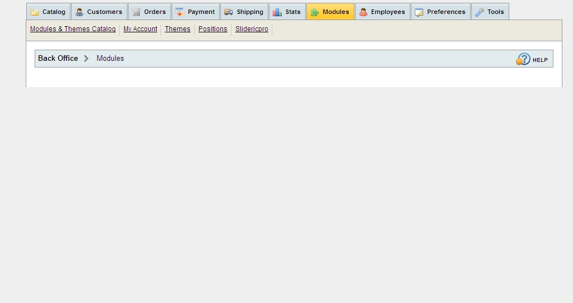Viewport: 573px width, 303px height.
Task: Open the Payment tab
Action: point(196,12)
